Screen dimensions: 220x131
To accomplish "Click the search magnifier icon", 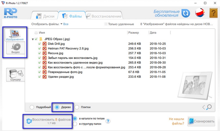I will pyautogui.click(x=209, y=107).
